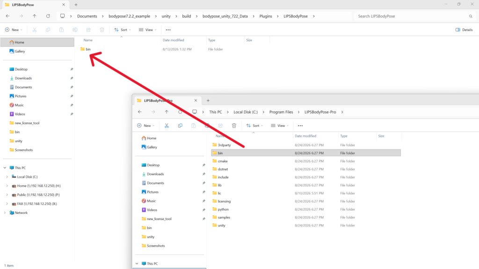Select samples folder row

tap(306, 218)
